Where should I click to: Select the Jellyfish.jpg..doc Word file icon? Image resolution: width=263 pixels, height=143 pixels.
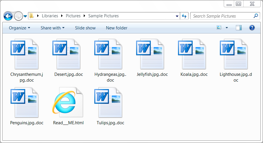point(150,54)
